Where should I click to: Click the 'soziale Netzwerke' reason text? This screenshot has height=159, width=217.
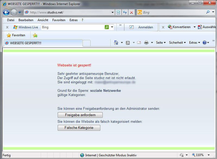pos(106,91)
